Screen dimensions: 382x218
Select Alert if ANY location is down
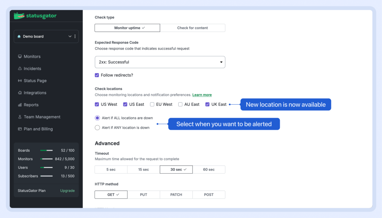pyautogui.click(x=97, y=127)
